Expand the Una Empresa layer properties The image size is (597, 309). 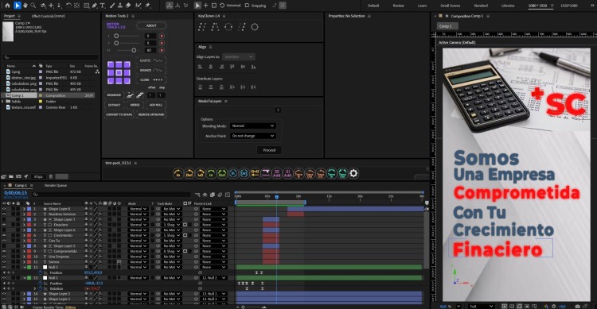click(x=24, y=257)
